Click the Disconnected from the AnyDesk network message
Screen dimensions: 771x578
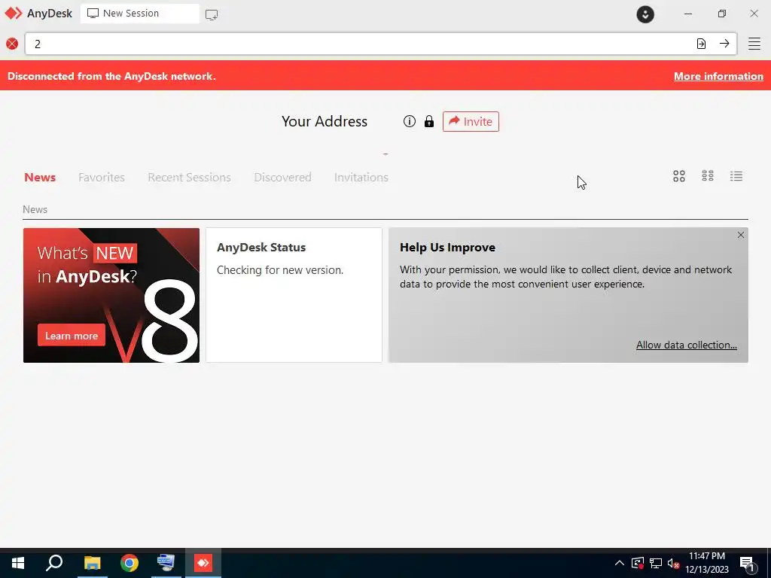(x=111, y=76)
